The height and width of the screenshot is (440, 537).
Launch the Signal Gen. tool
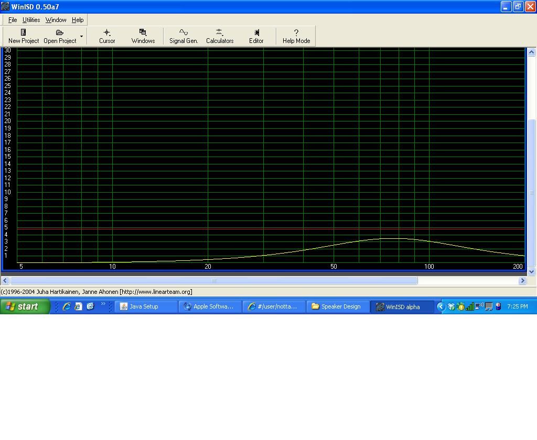[184, 36]
